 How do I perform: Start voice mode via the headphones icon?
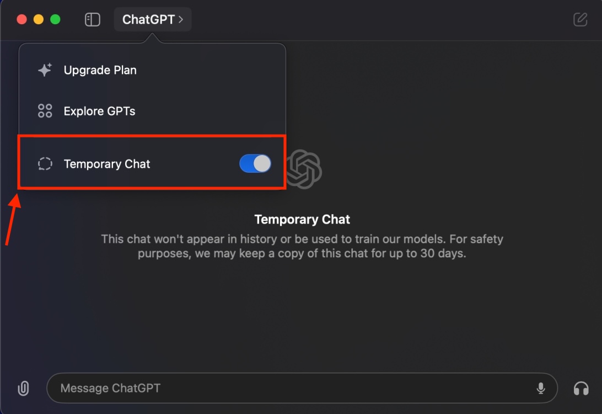(x=580, y=388)
